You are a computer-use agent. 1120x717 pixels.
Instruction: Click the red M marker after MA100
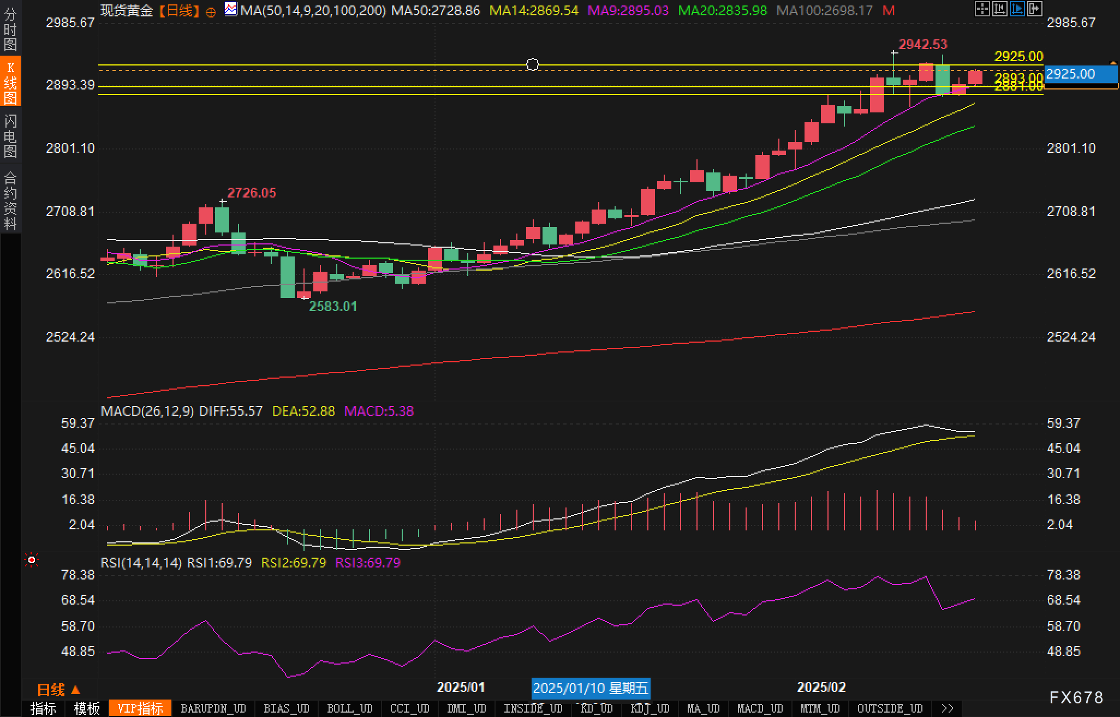889,10
